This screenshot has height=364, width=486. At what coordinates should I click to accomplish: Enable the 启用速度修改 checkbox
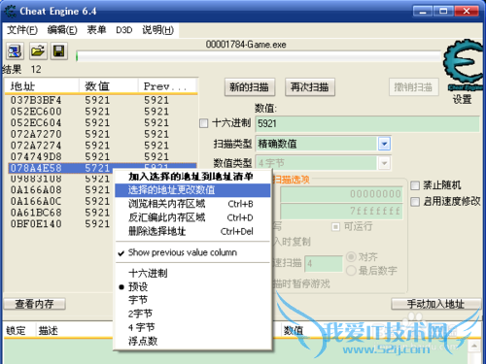(x=415, y=202)
